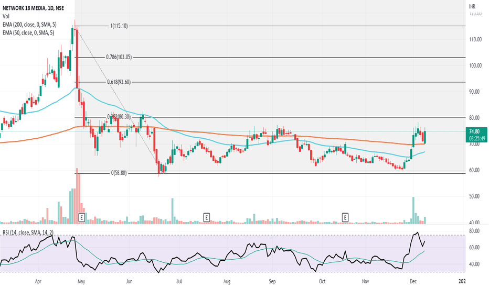Click the Dec label on time axis

pyautogui.click(x=413, y=282)
